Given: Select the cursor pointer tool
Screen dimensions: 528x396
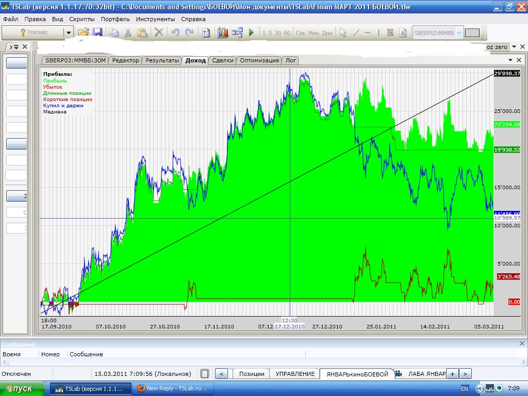Looking at the screenshot, I should click(x=343, y=32).
